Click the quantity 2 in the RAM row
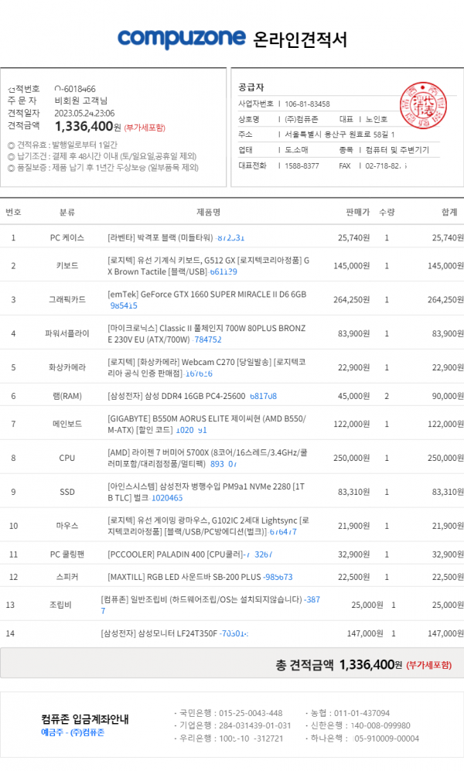464x771 pixels. tap(387, 396)
